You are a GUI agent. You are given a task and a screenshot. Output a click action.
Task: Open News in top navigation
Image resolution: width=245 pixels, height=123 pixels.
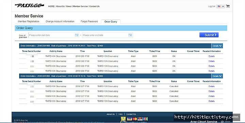pyautogui.click(x=69, y=6)
